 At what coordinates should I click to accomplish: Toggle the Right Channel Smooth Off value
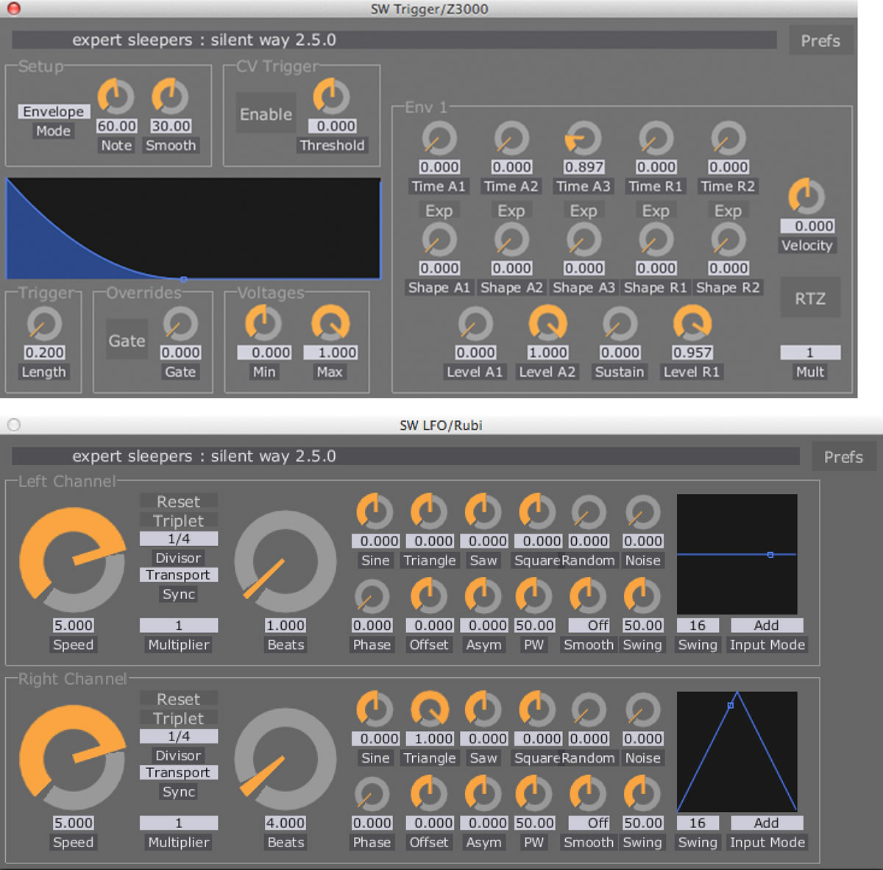point(589,822)
